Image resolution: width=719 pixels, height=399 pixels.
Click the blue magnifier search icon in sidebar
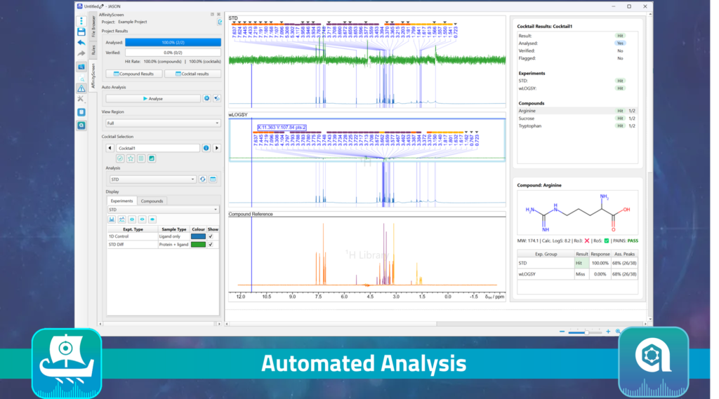(81, 67)
